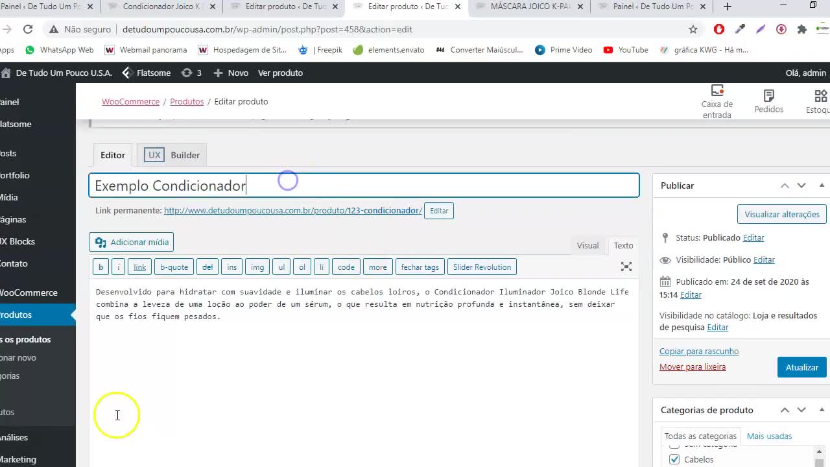This screenshot has height=467, width=830.
Task: Click Mover para lixeira link
Action: [693, 366]
